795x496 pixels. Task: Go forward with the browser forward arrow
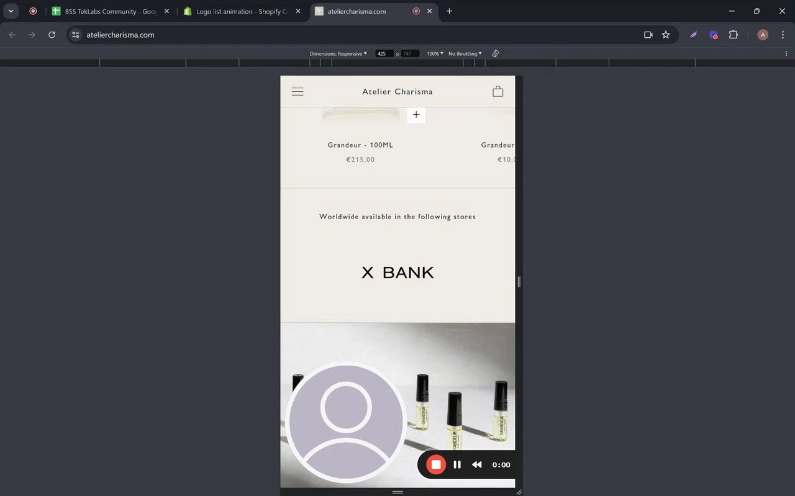click(32, 35)
